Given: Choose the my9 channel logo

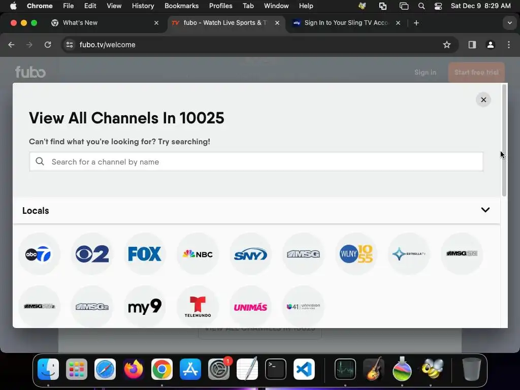Looking at the screenshot, I should pos(145,306).
